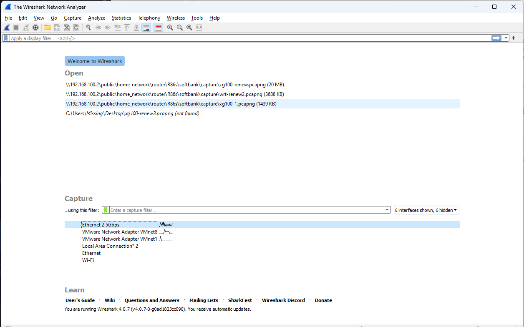This screenshot has width=524, height=327.
Task: Open recent file wrt-renew2.pcapng
Action: pos(262,94)
